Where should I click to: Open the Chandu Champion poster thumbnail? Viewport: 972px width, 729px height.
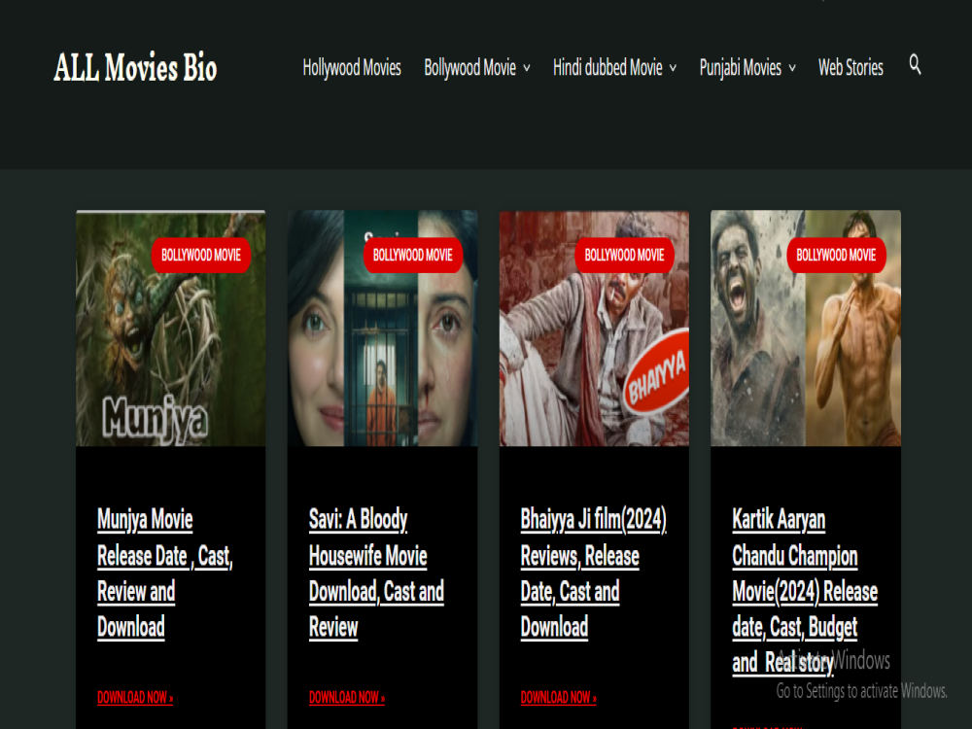pyautogui.click(x=806, y=329)
